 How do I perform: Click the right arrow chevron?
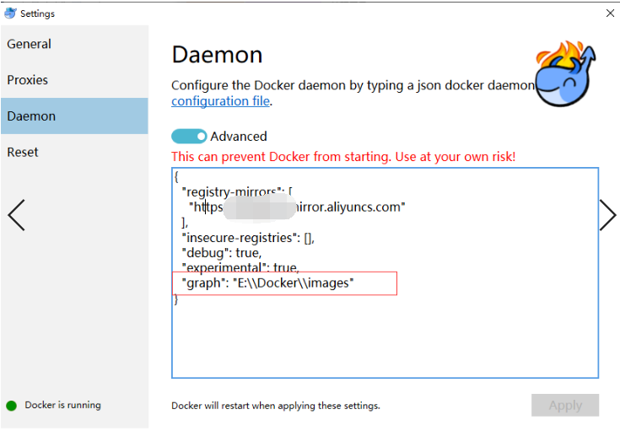pos(607,216)
